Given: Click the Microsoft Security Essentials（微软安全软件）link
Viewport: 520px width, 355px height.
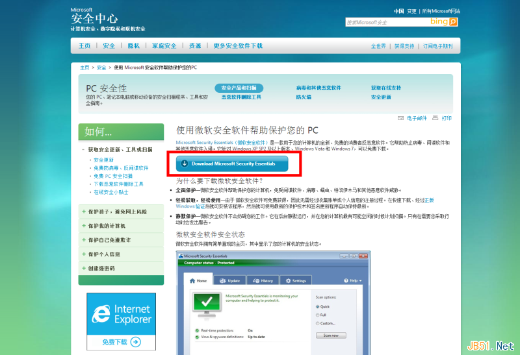Looking at the screenshot, I should 222,142.
